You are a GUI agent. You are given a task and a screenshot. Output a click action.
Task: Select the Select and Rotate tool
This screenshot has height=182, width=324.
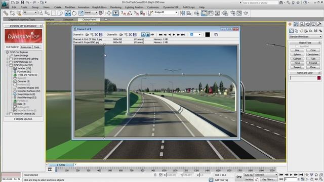[x=74, y=13]
